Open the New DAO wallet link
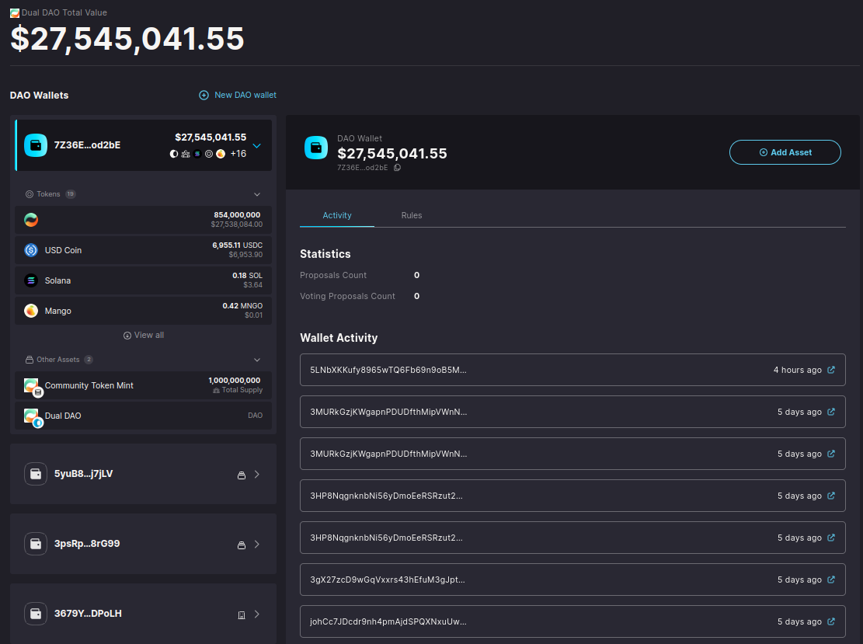863x644 pixels. pyautogui.click(x=245, y=96)
